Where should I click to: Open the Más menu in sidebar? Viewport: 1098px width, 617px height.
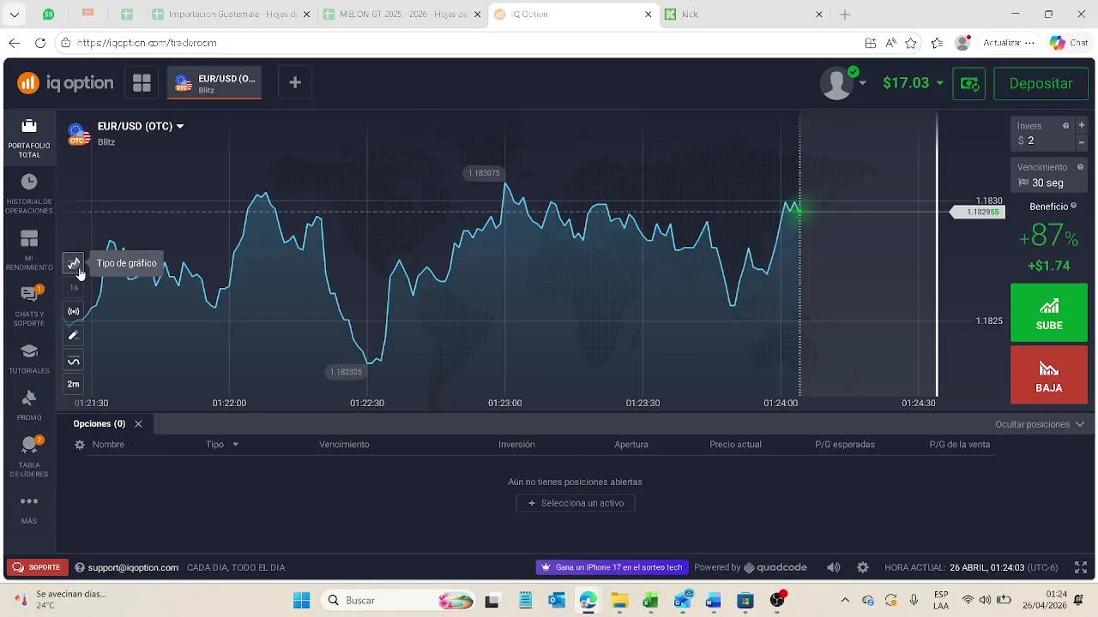29,509
